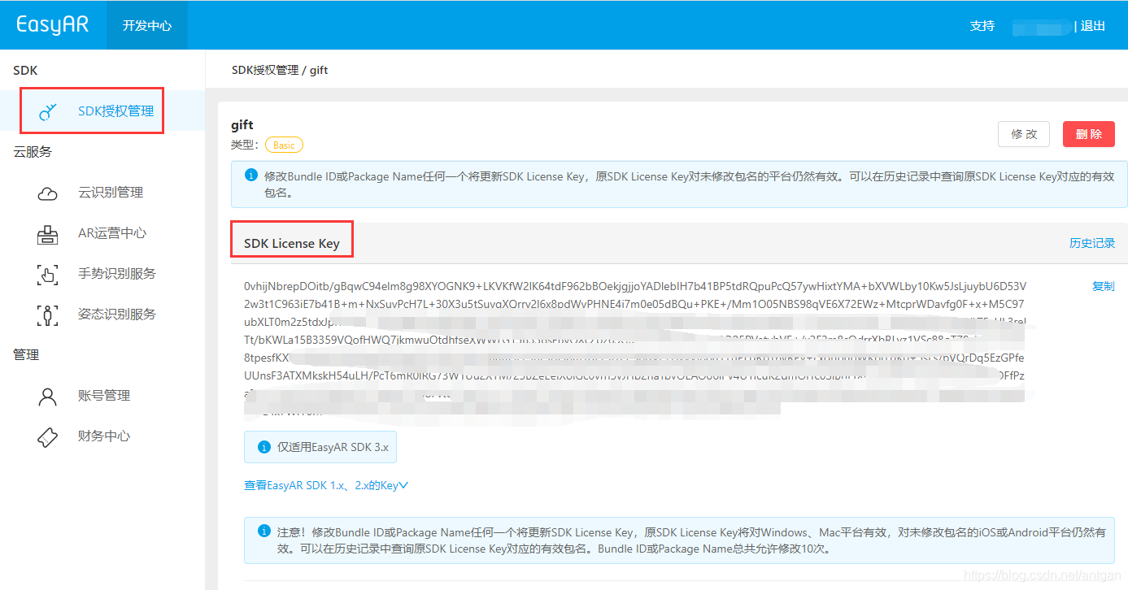Click the 云服务 section label

(33, 152)
